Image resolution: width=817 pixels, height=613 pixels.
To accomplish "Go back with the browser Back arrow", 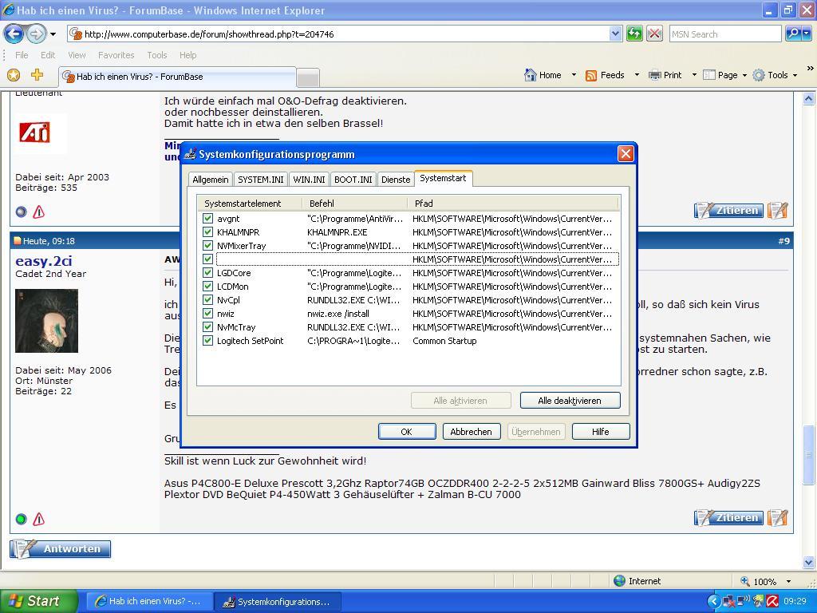I will tap(14, 34).
